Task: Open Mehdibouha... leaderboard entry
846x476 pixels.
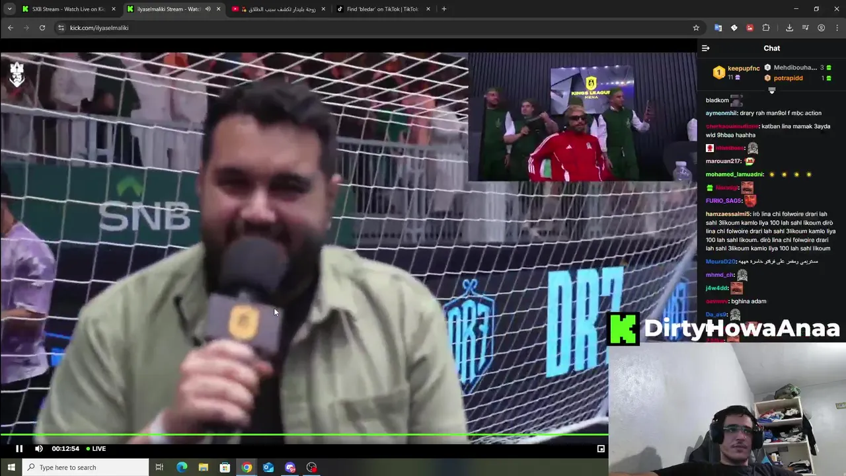Action: tap(795, 67)
